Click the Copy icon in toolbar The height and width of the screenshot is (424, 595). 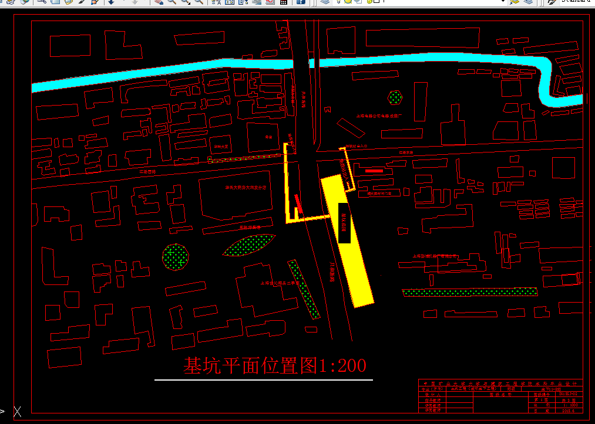55,2
